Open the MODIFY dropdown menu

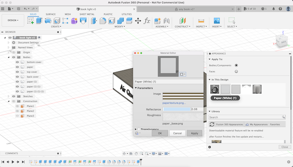[119, 27]
